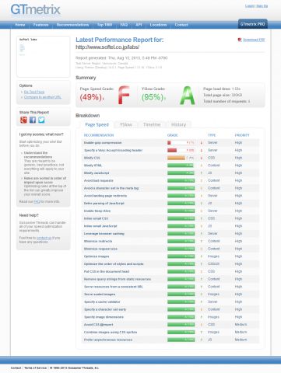Click the tested URL http://www.softel.co.jp/labs/
This screenshot has height=373, width=281.
click(107, 47)
